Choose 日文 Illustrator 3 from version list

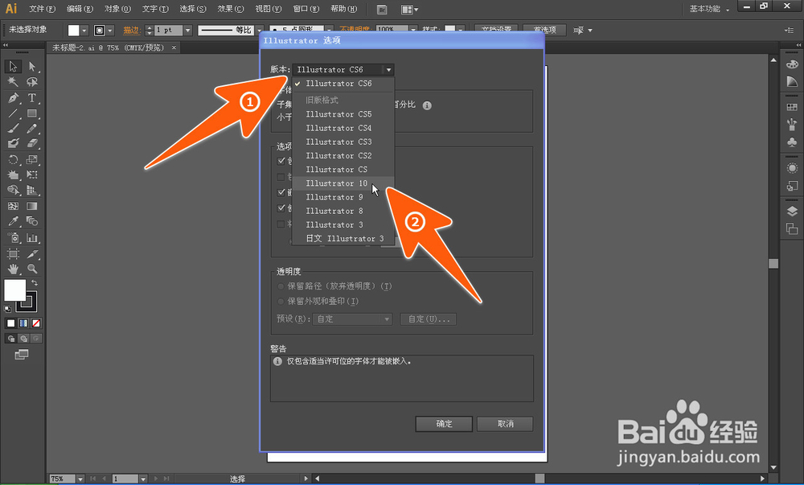[343, 238]
